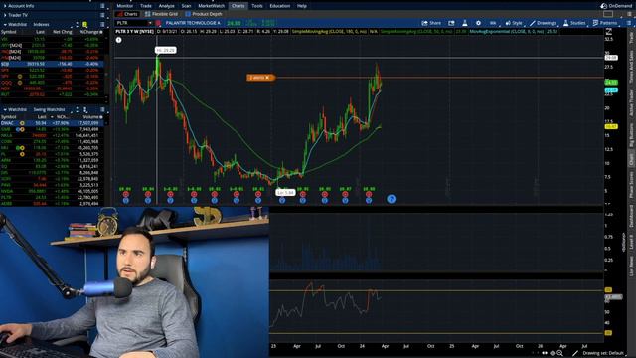Open Drawing set: Default selector
Viewport: 636px width, 358px height.
[x=603, y=354]
